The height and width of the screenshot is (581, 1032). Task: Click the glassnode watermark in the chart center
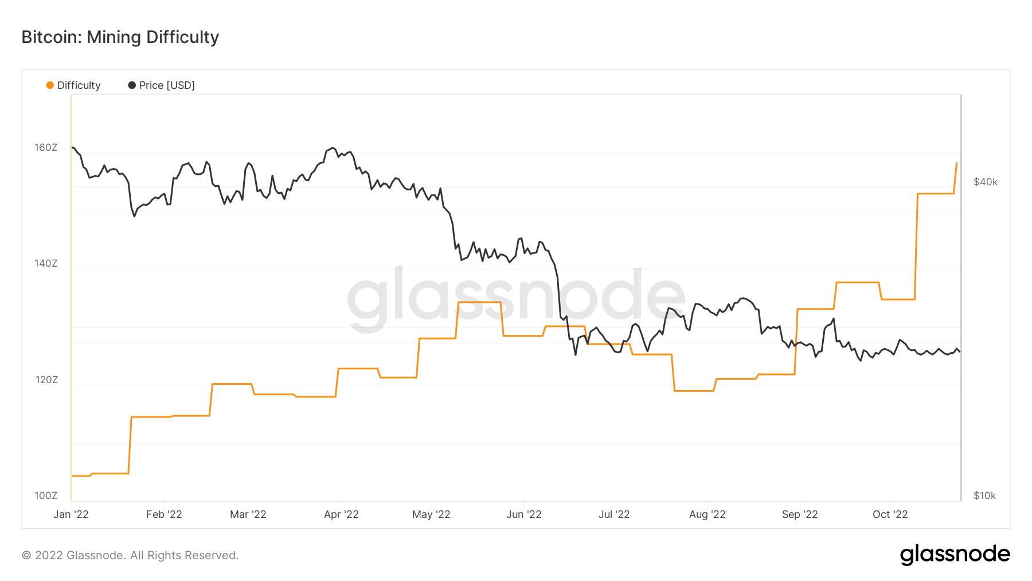click(516, 297)
